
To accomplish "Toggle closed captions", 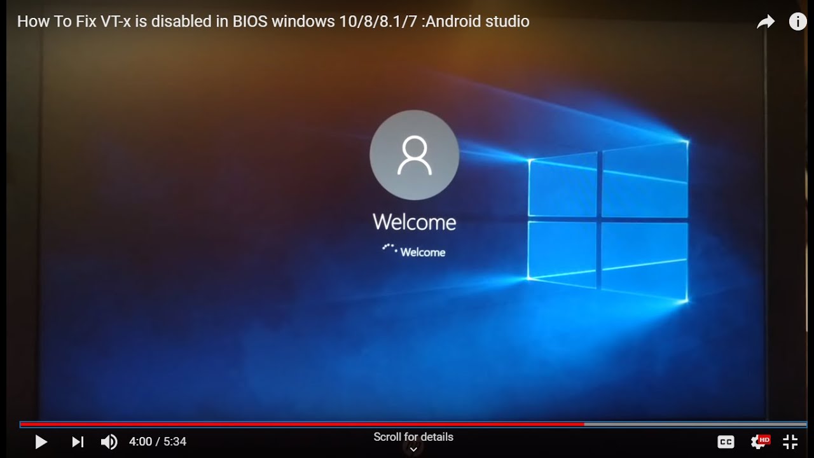I will [726, 441].
